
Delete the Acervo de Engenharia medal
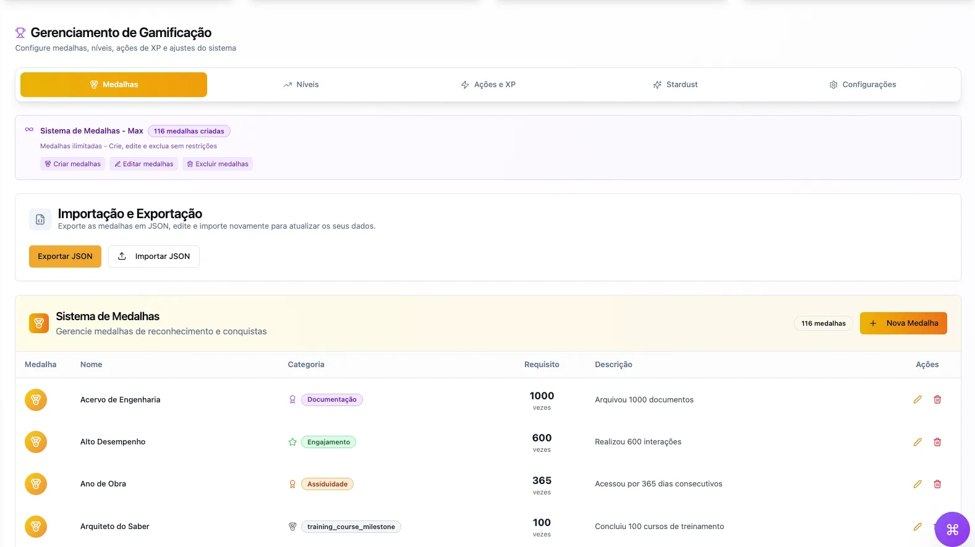(937, 400)
